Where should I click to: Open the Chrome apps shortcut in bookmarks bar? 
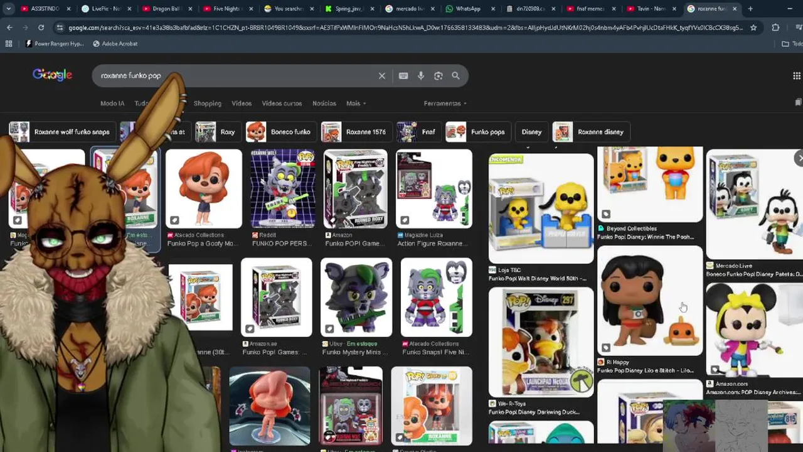click(x=9, y=43)
